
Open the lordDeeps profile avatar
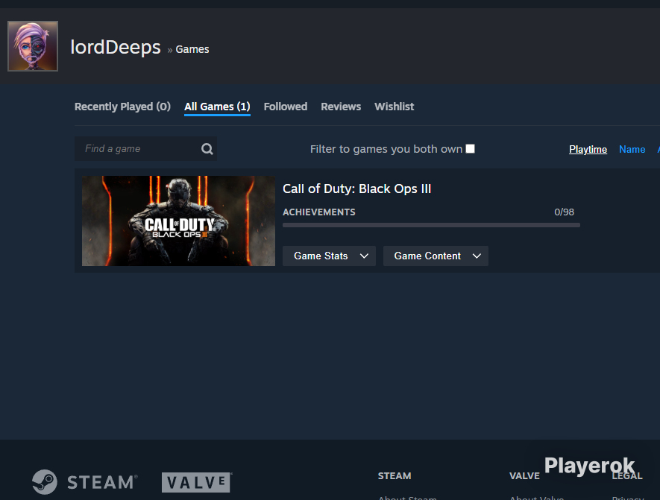pyautogui.click(x=33, y=46)
